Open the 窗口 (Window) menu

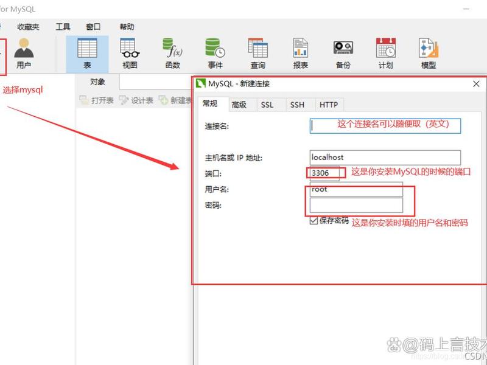tap(94, 27)
